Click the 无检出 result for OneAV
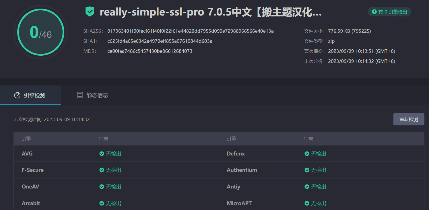 tap(114, 187)
